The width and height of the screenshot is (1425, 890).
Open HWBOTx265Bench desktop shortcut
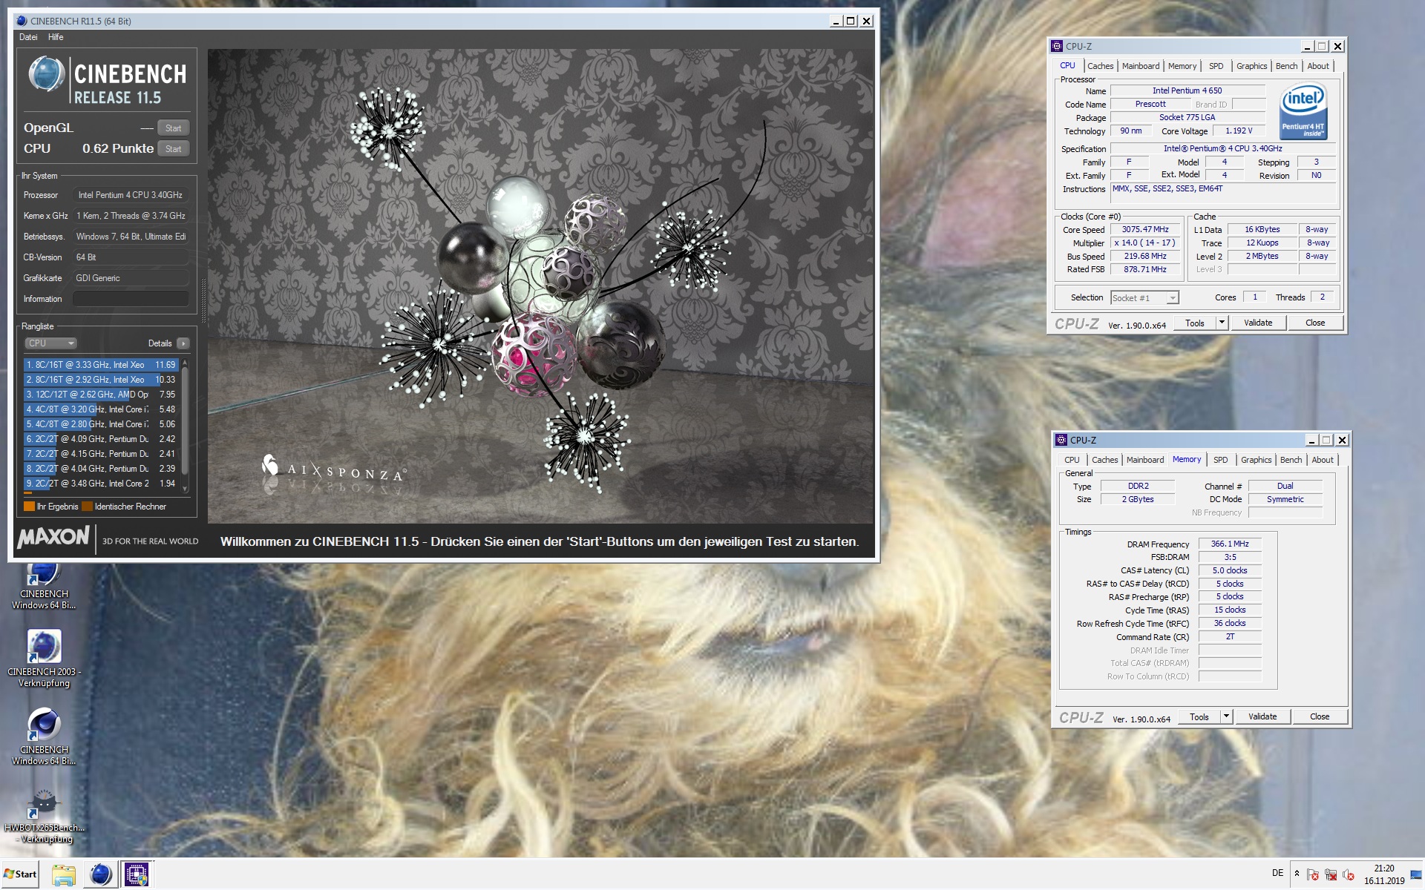coord(44,815)
